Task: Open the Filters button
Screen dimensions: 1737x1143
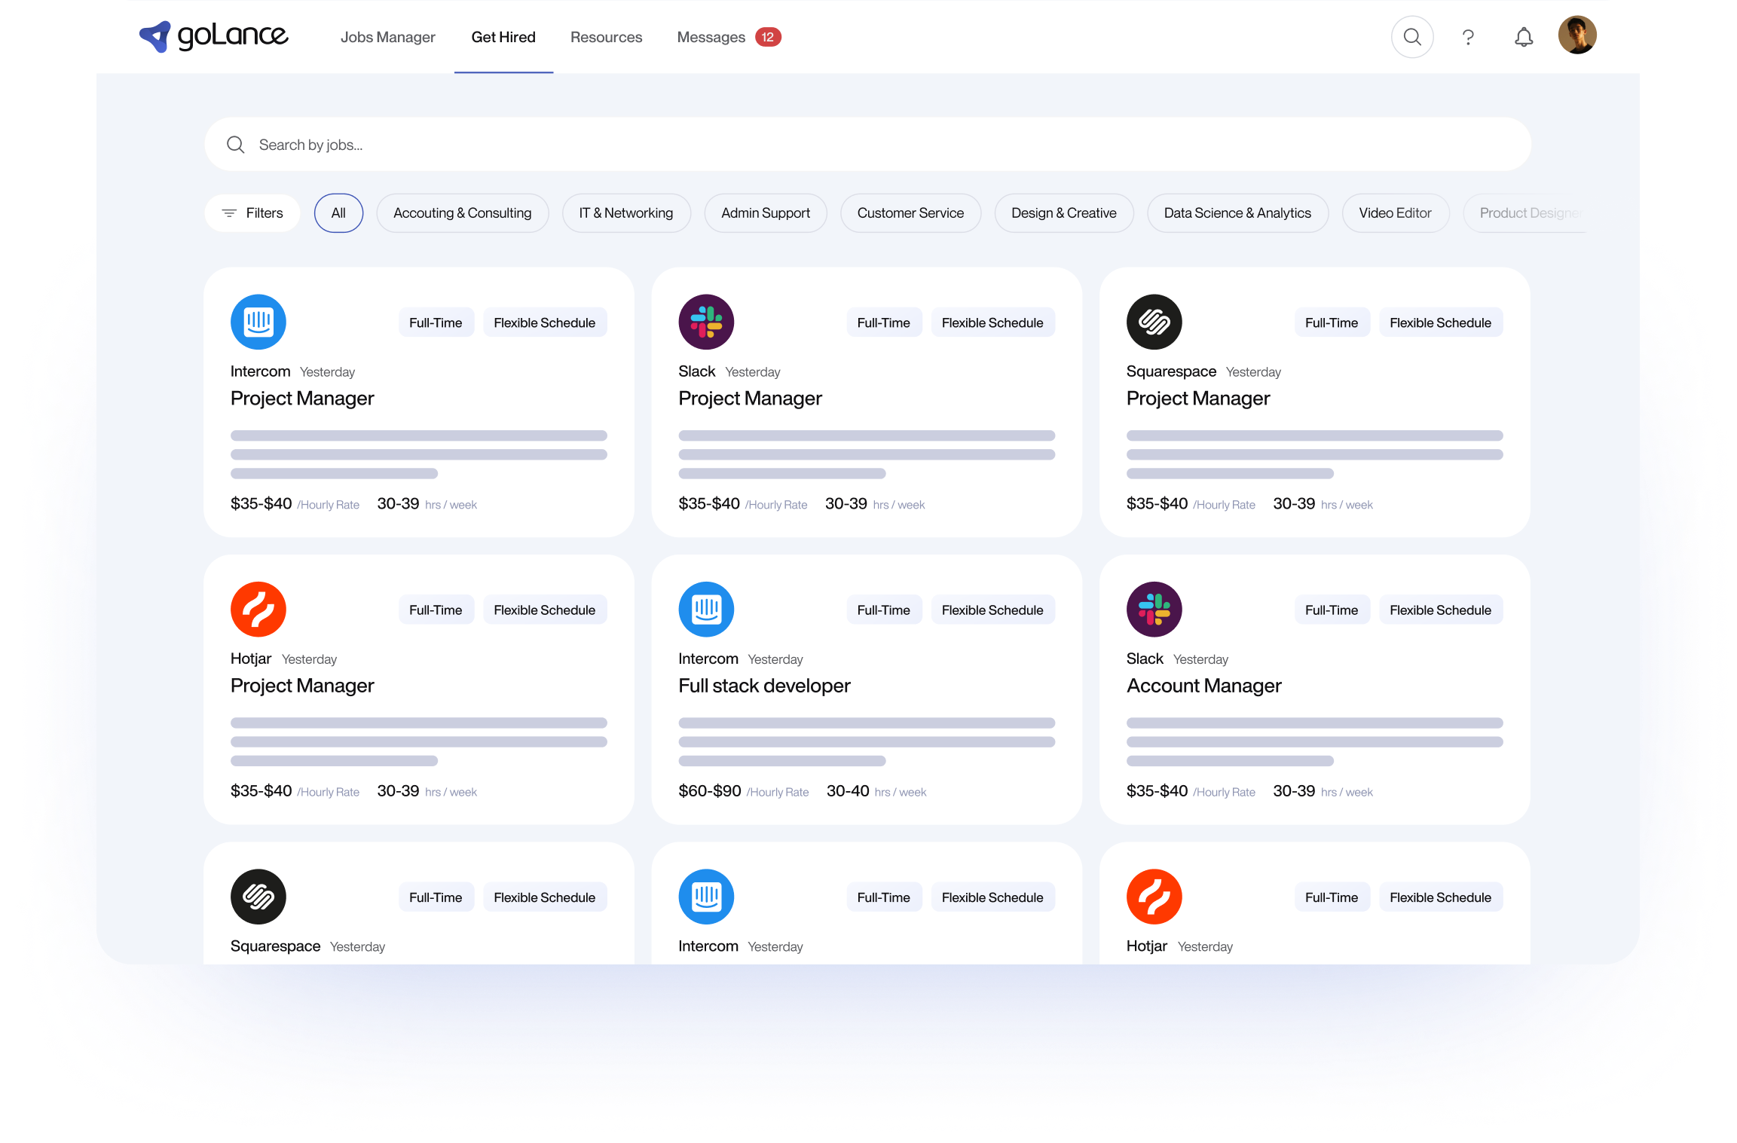Action: tap(252, 213)
